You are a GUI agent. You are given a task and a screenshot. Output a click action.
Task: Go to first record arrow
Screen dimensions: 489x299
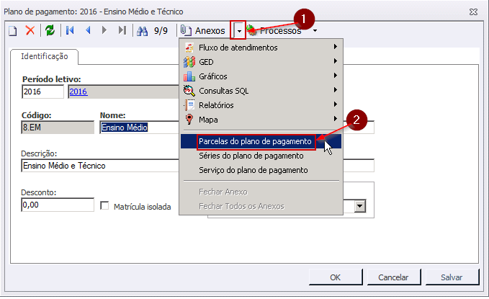click(70, 30)
